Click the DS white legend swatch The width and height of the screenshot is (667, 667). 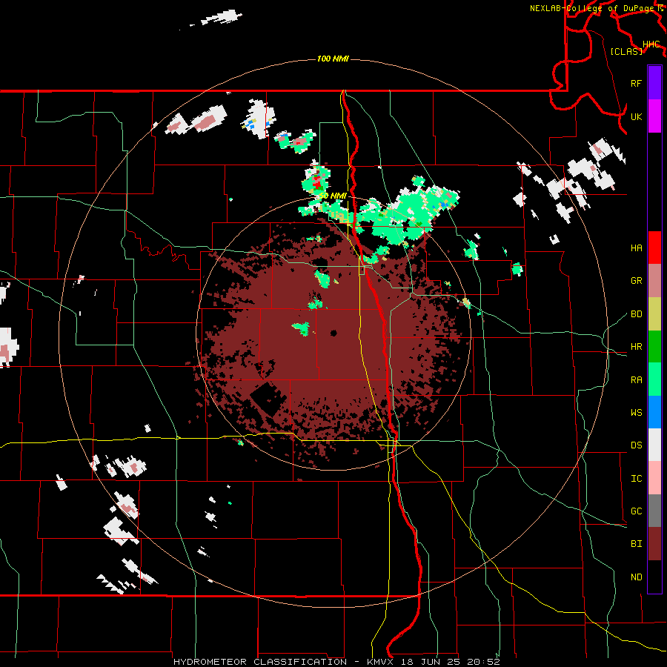click(x=654, y=445)
